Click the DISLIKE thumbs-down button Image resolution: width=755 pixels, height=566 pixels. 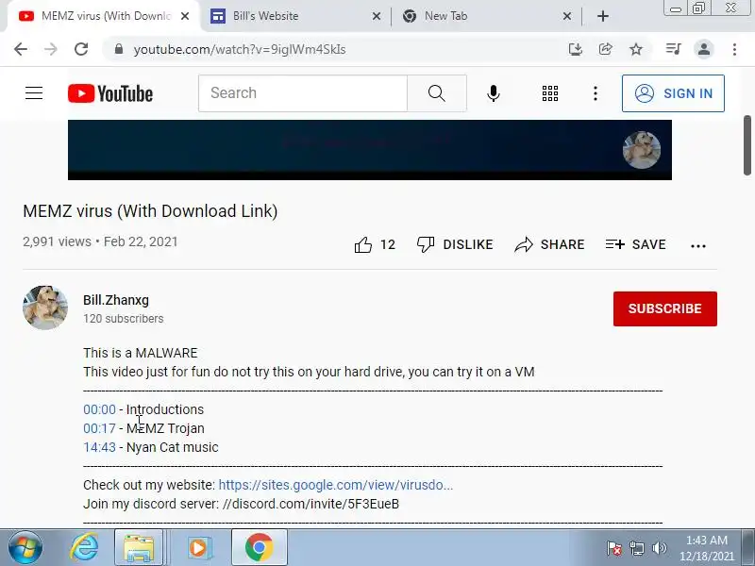(455, 244)
